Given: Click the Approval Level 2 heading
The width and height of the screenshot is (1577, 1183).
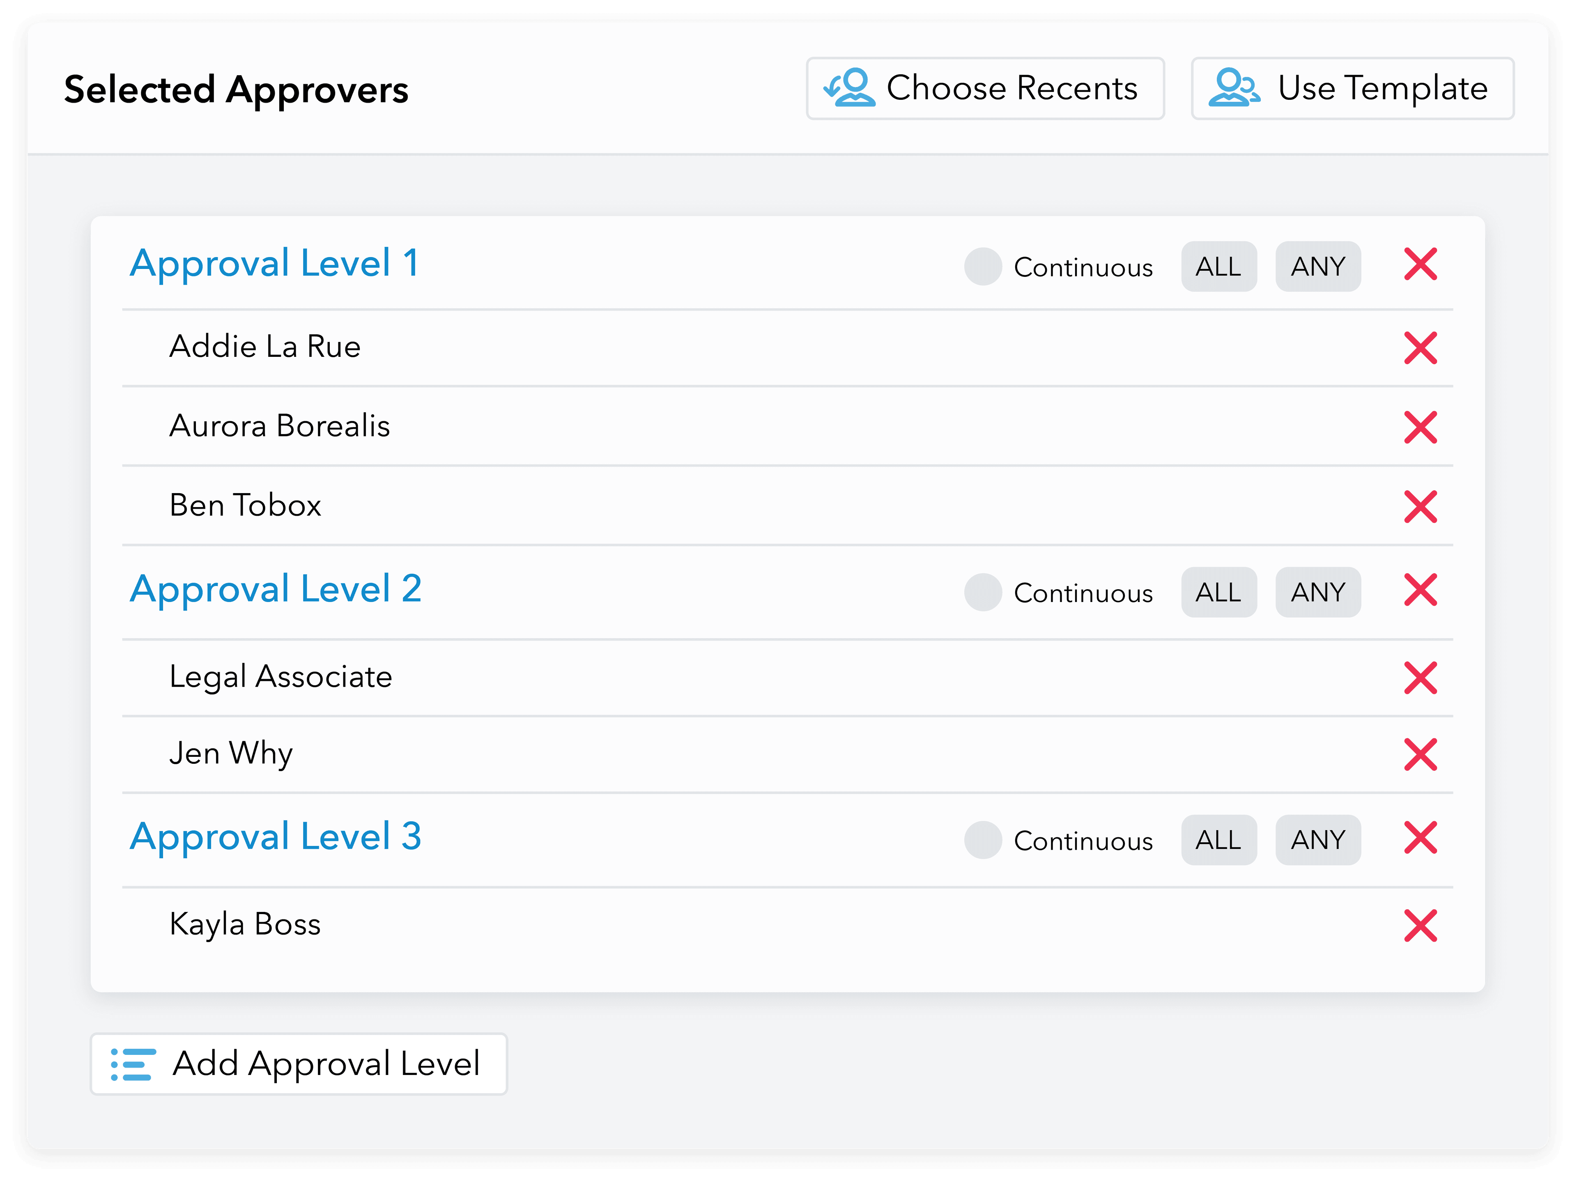Looking at the screenshot, I should tap(276, 589).
